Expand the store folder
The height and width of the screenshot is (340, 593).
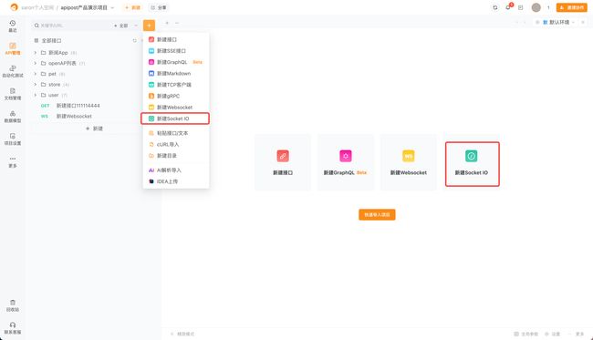(36, 84)
